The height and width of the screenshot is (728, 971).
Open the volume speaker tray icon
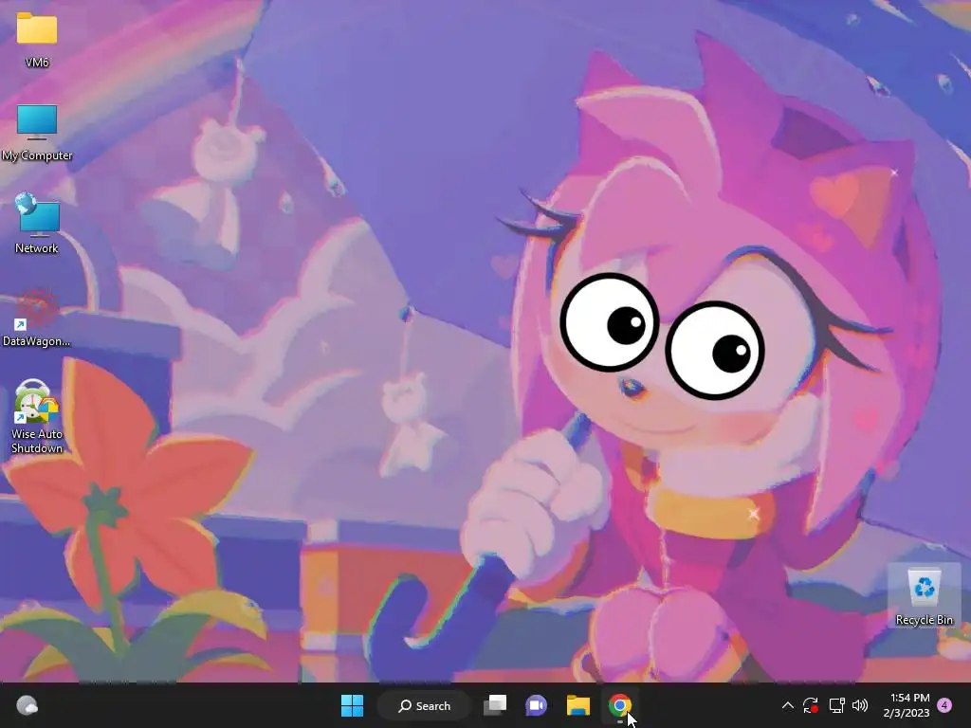point(860,705)
